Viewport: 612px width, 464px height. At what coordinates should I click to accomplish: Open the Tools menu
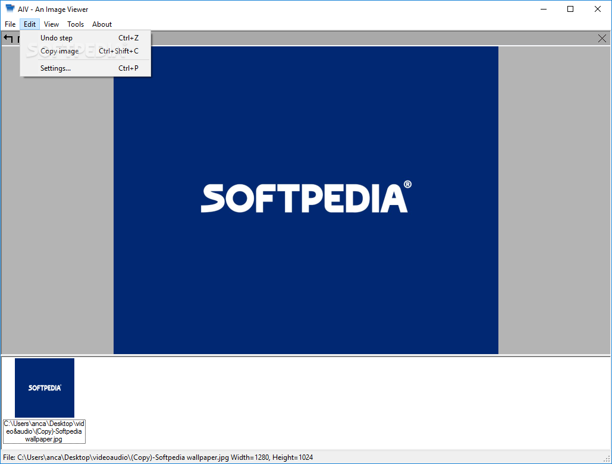[x=76, y=24]
